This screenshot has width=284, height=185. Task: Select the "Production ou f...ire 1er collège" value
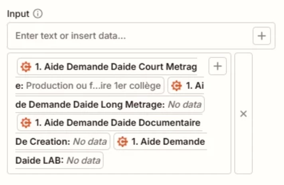93,86
